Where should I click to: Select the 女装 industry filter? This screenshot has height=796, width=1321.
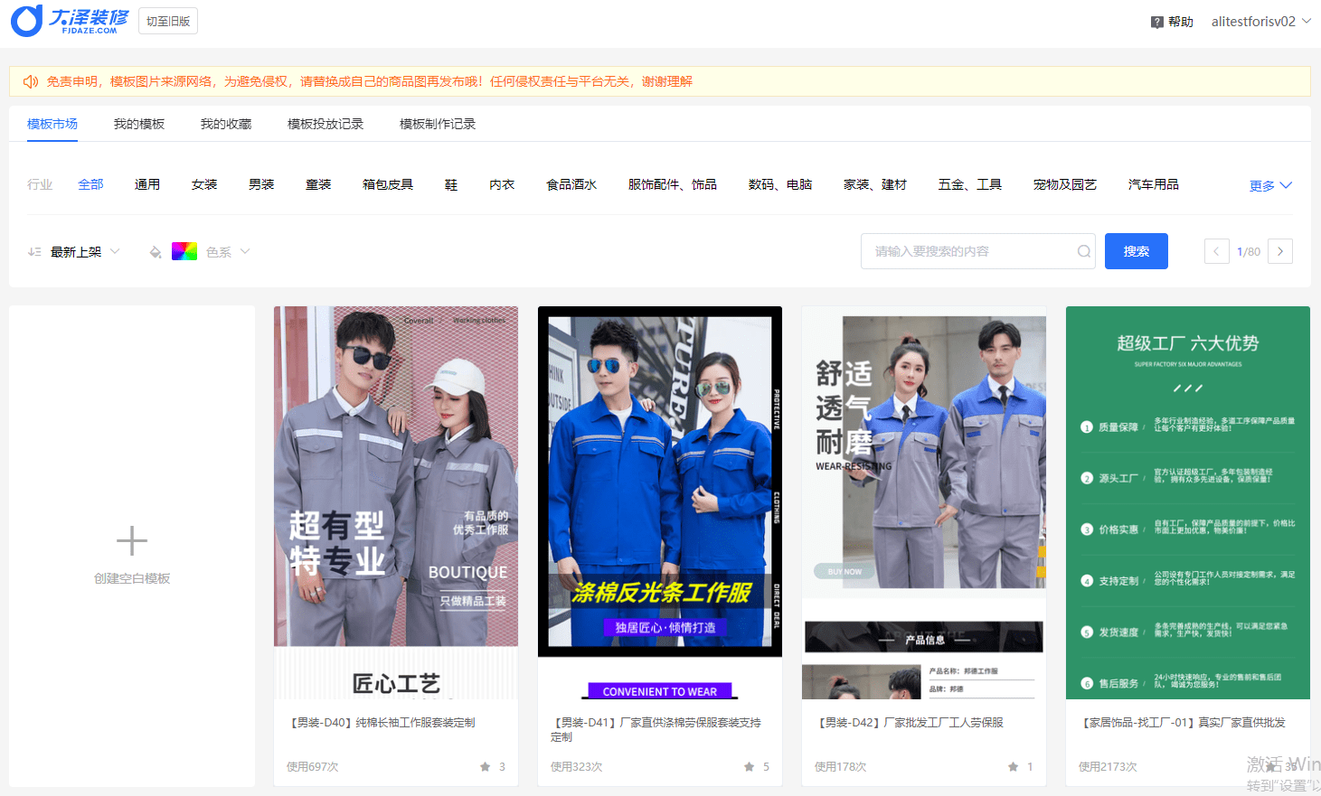[204, 184]
